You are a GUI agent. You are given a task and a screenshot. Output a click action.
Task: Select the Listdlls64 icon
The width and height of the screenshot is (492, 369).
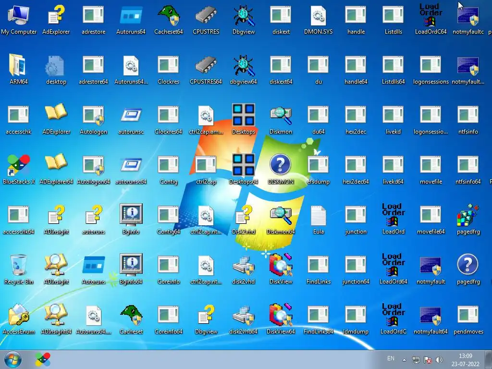[x=393, y=69]
